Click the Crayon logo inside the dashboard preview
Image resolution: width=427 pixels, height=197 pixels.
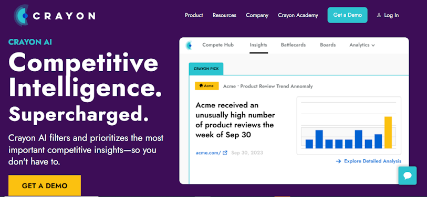coord(189,45)
